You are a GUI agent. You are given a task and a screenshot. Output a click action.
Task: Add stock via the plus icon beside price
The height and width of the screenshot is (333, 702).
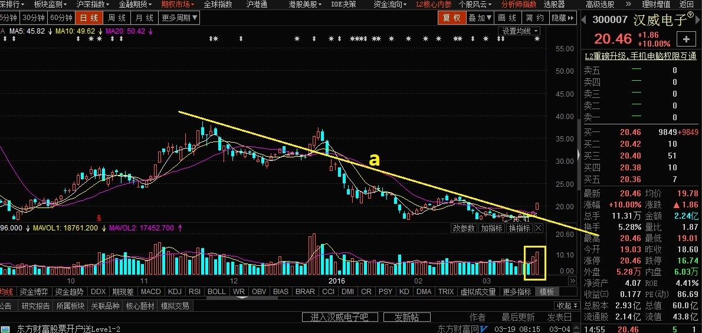[686, 39]
